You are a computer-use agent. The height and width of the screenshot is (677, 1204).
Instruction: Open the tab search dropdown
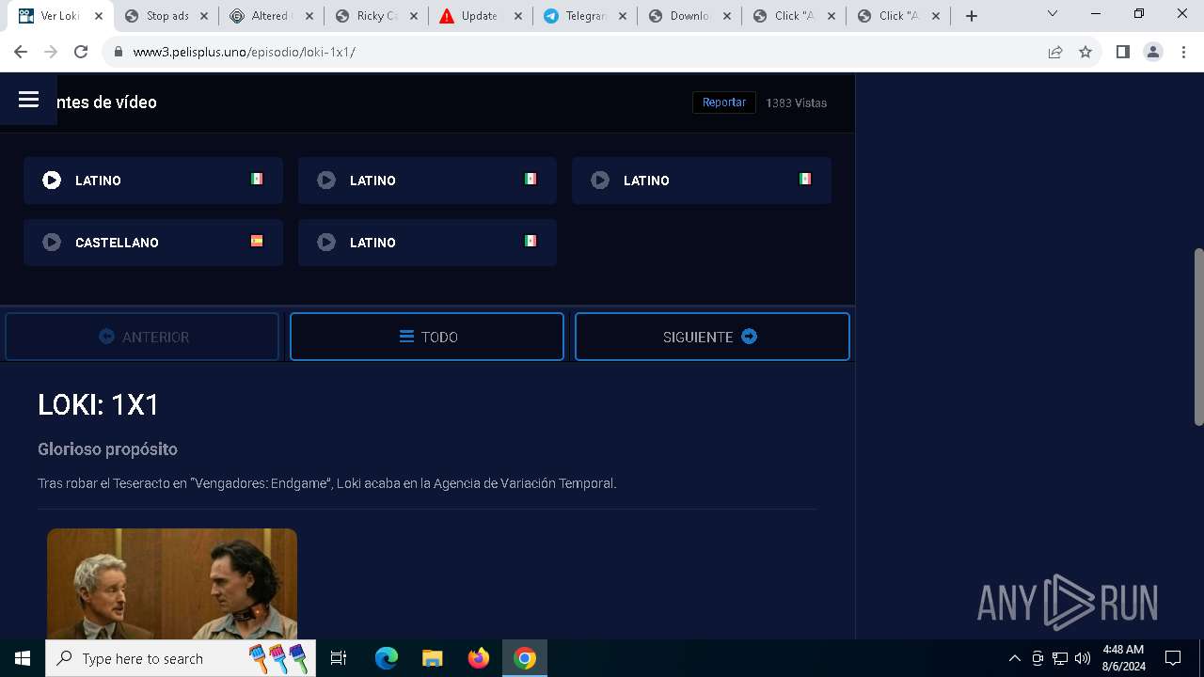pyautogui.click(x=1053, y=14)
